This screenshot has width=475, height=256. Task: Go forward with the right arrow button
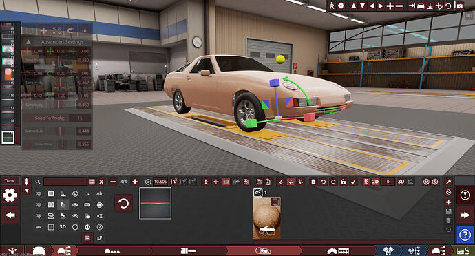point(465,215)
